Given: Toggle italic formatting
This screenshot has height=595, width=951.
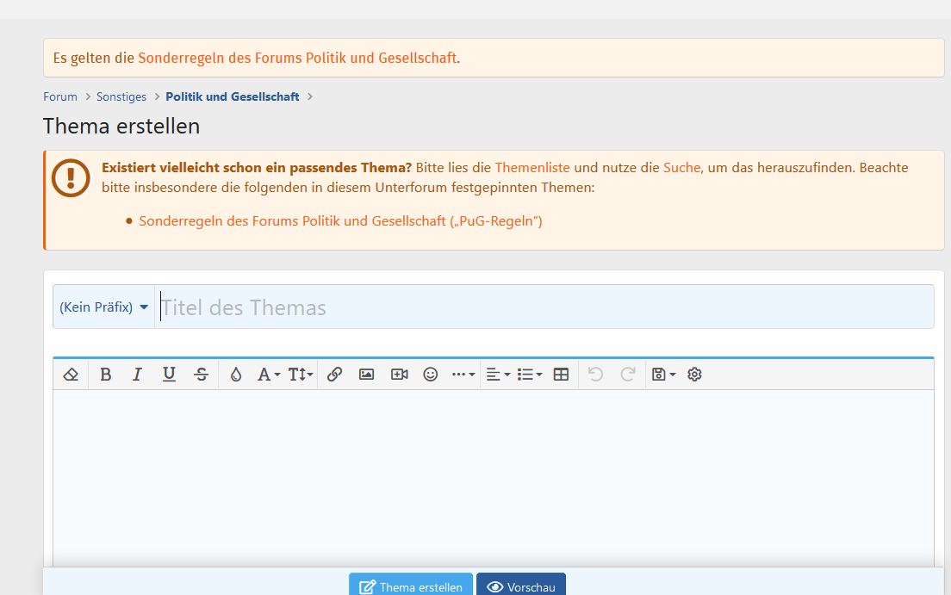Looking at the screenshot, I should pos(137,375).
